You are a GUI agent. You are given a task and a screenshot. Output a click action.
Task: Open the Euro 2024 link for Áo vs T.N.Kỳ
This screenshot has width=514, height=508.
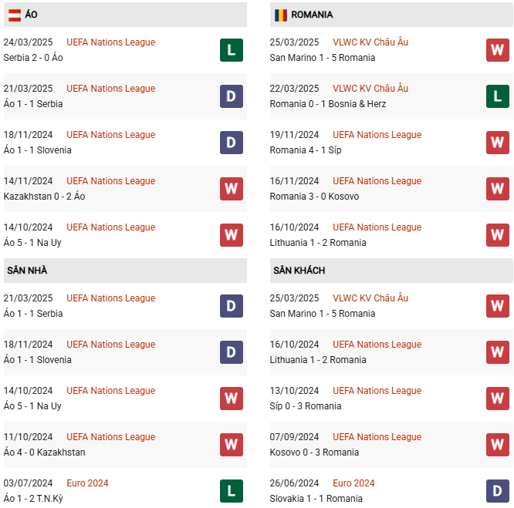tap(87, 483)
